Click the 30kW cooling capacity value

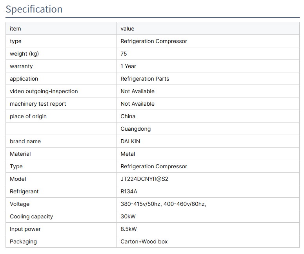coord(128,216)
